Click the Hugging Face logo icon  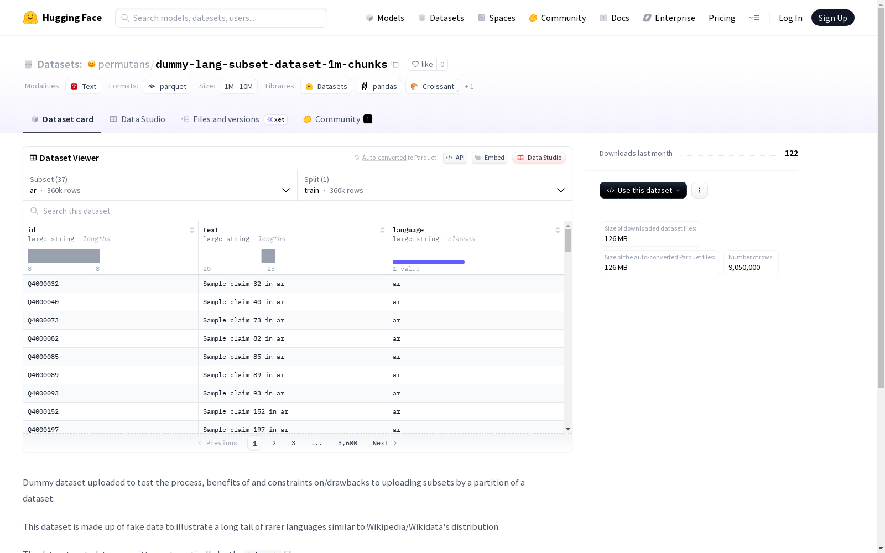(x=30, y=18)
